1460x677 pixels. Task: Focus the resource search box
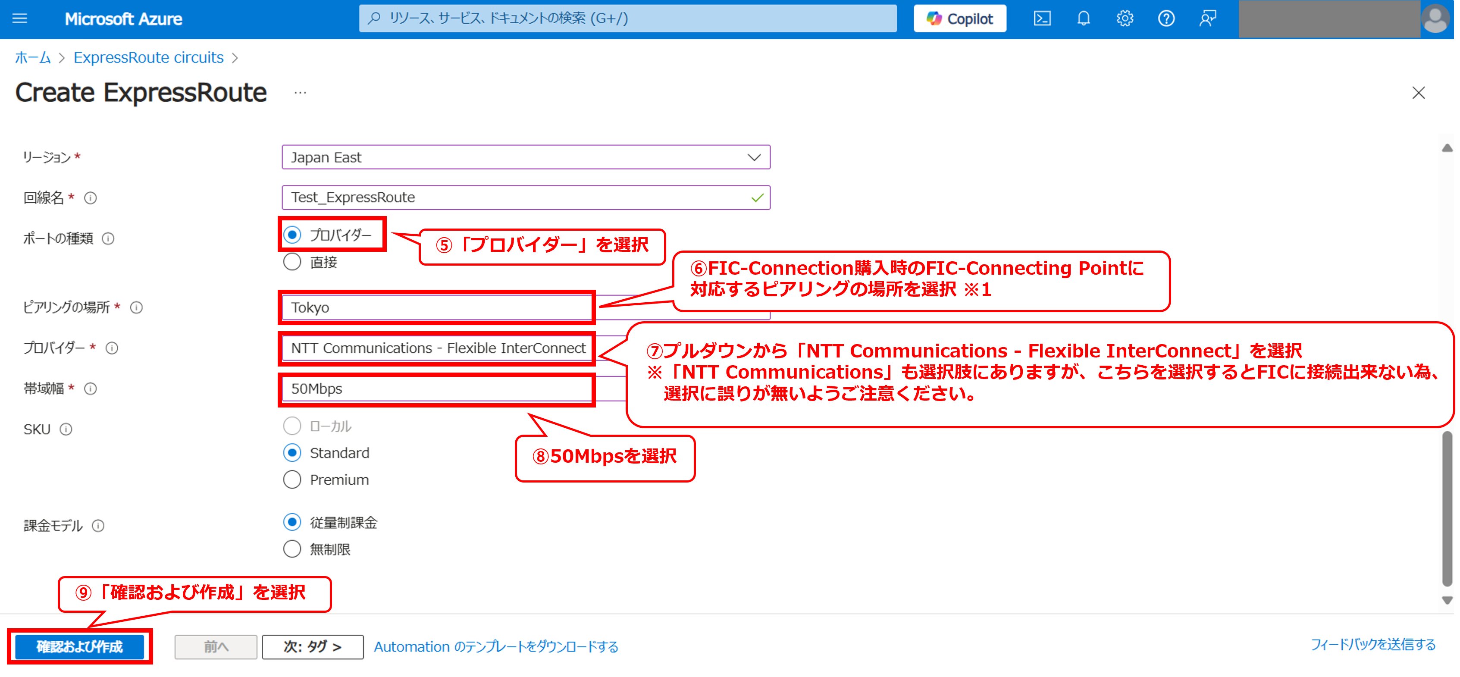(x=627, y=19)
